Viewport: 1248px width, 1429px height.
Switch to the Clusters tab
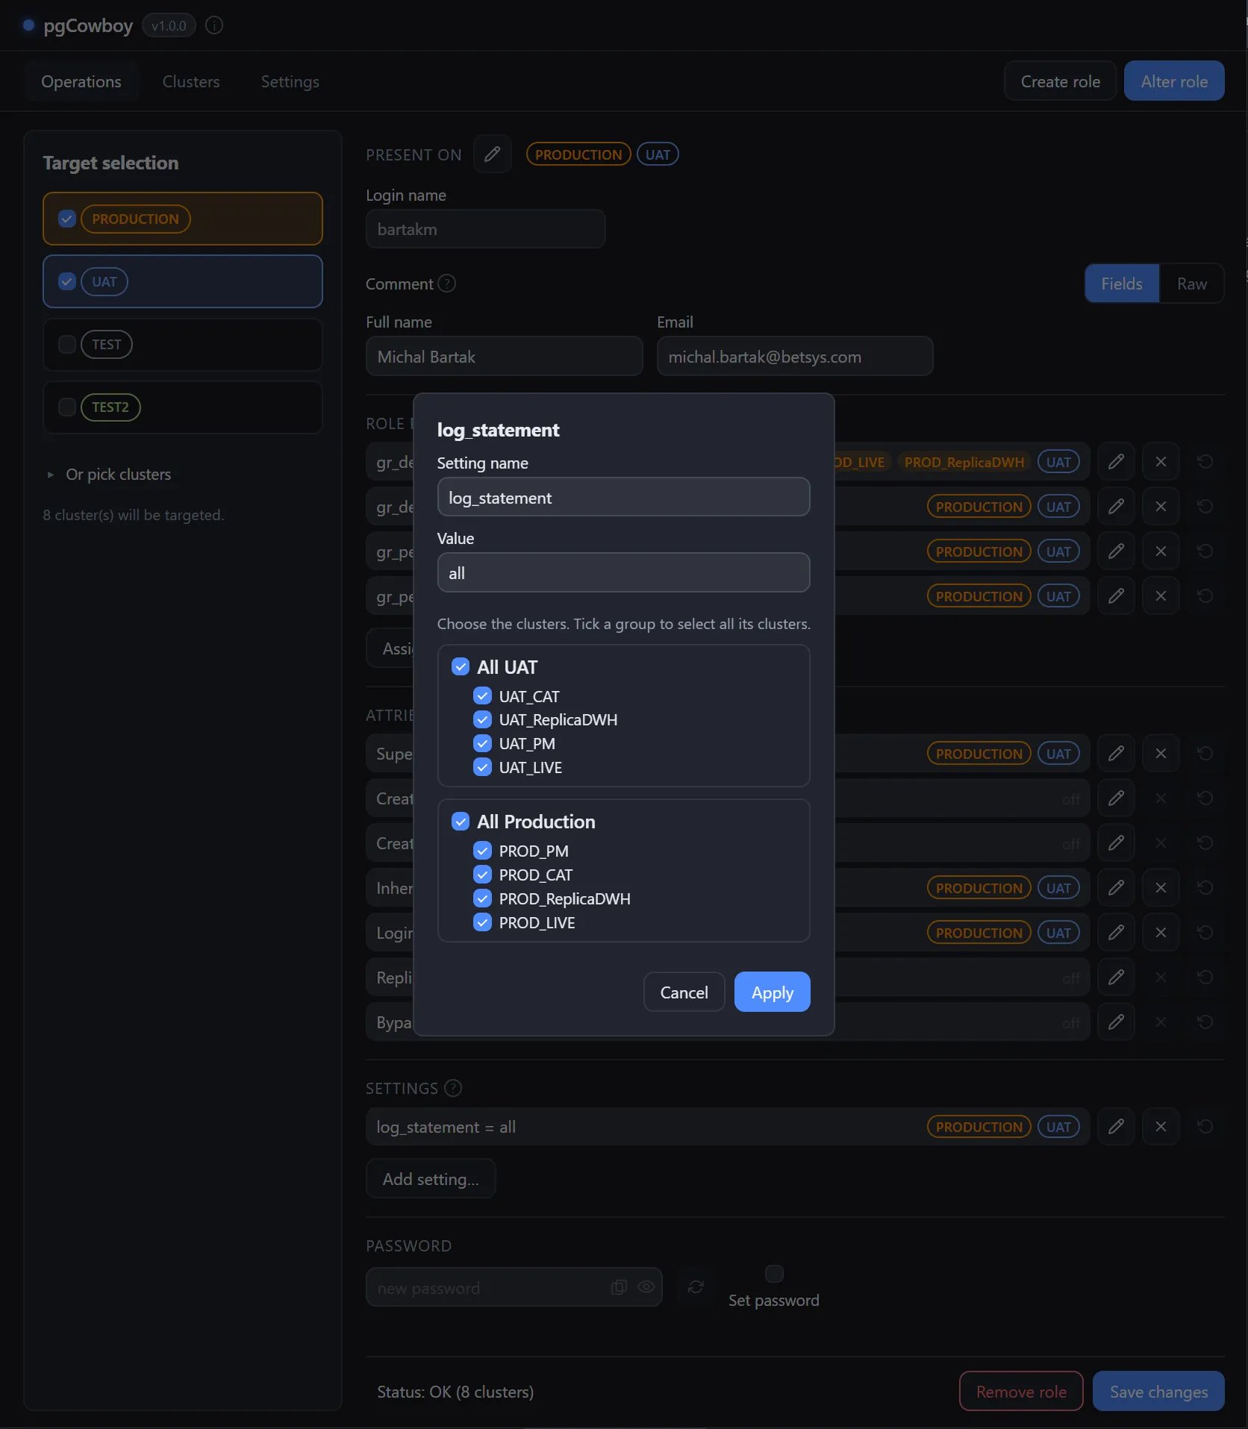[191, 81]
